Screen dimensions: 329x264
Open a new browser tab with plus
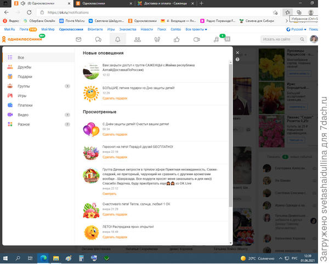pyautogui.click(x=201, y=3)
